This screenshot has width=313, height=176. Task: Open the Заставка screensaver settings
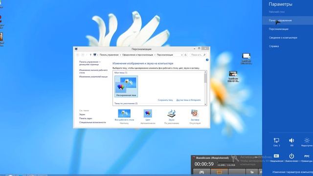(x=195, y=116)
